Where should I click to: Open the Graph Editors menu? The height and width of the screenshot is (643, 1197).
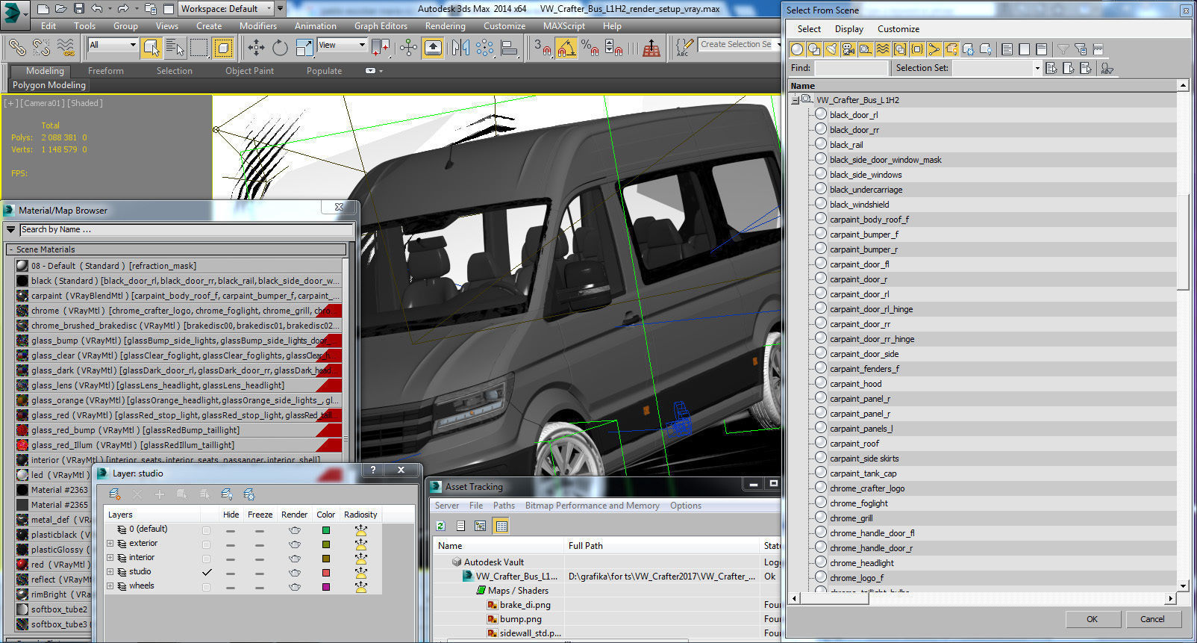coord(381,26)
